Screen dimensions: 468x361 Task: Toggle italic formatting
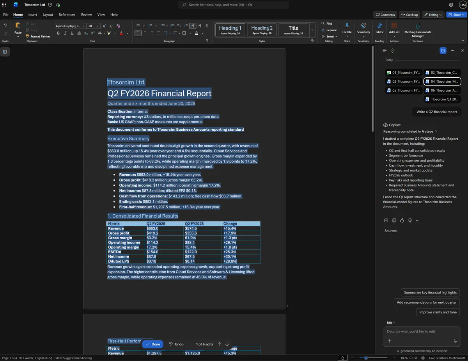click(65, 33)
